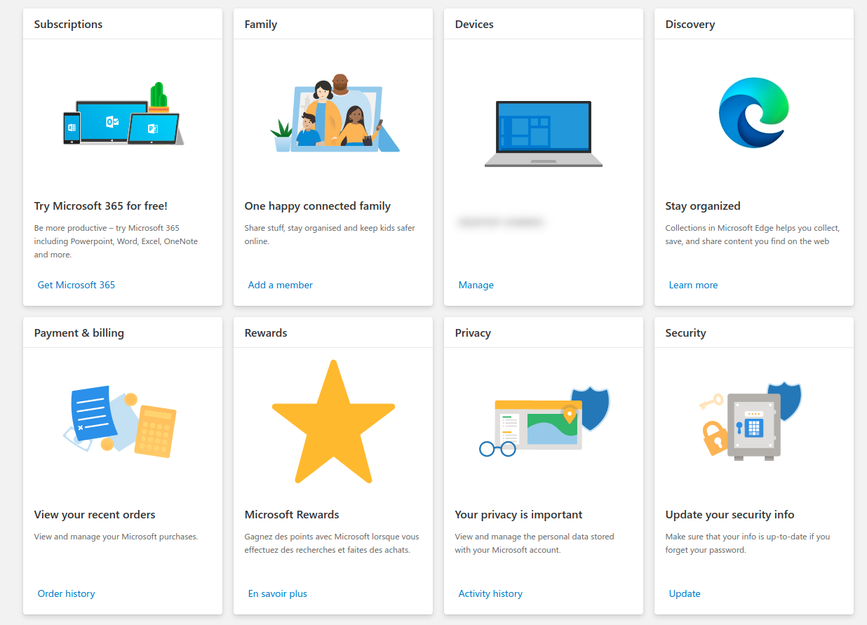Click the Payment & billing header

point(79,332)
